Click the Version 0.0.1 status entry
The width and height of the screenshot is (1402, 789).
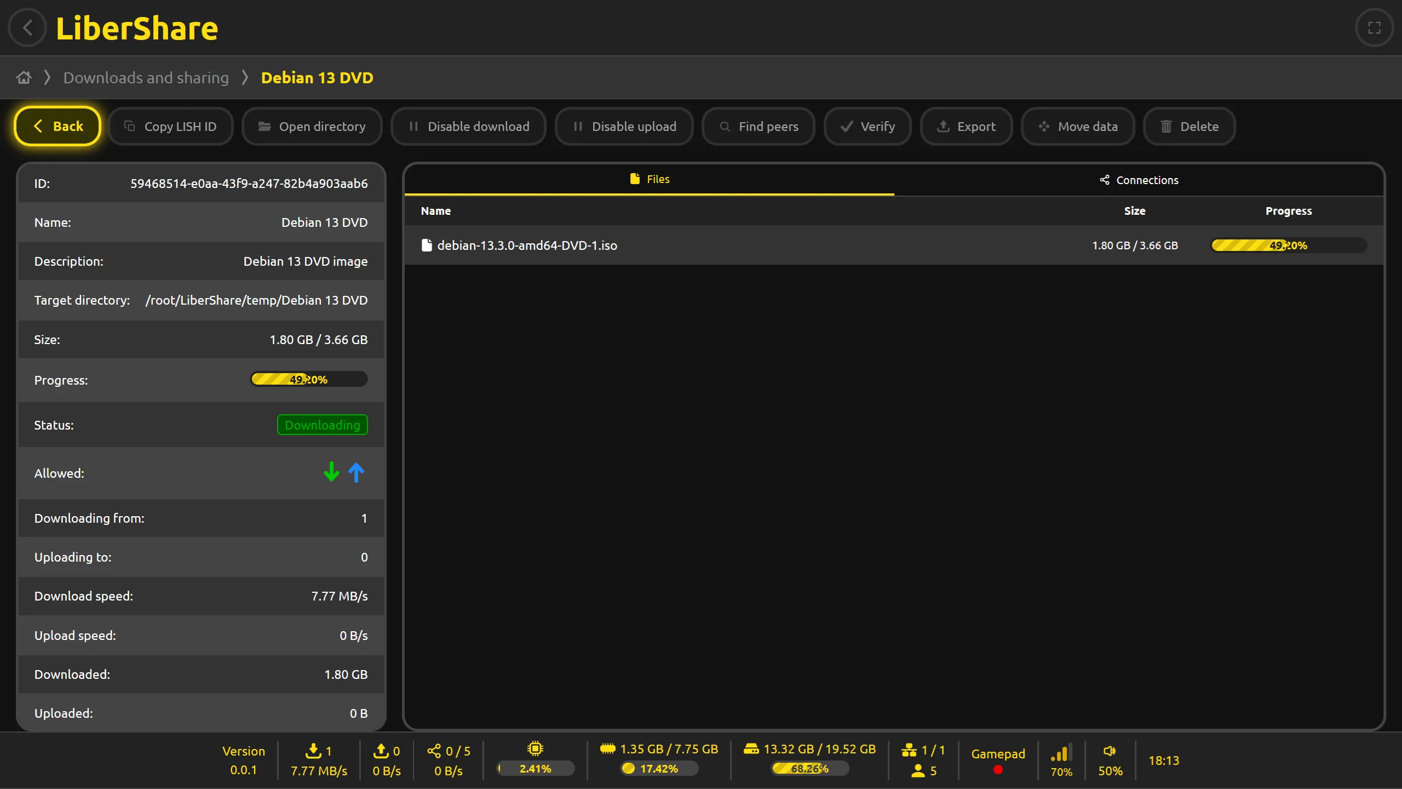pyautogui.click(x=244, y=760)
